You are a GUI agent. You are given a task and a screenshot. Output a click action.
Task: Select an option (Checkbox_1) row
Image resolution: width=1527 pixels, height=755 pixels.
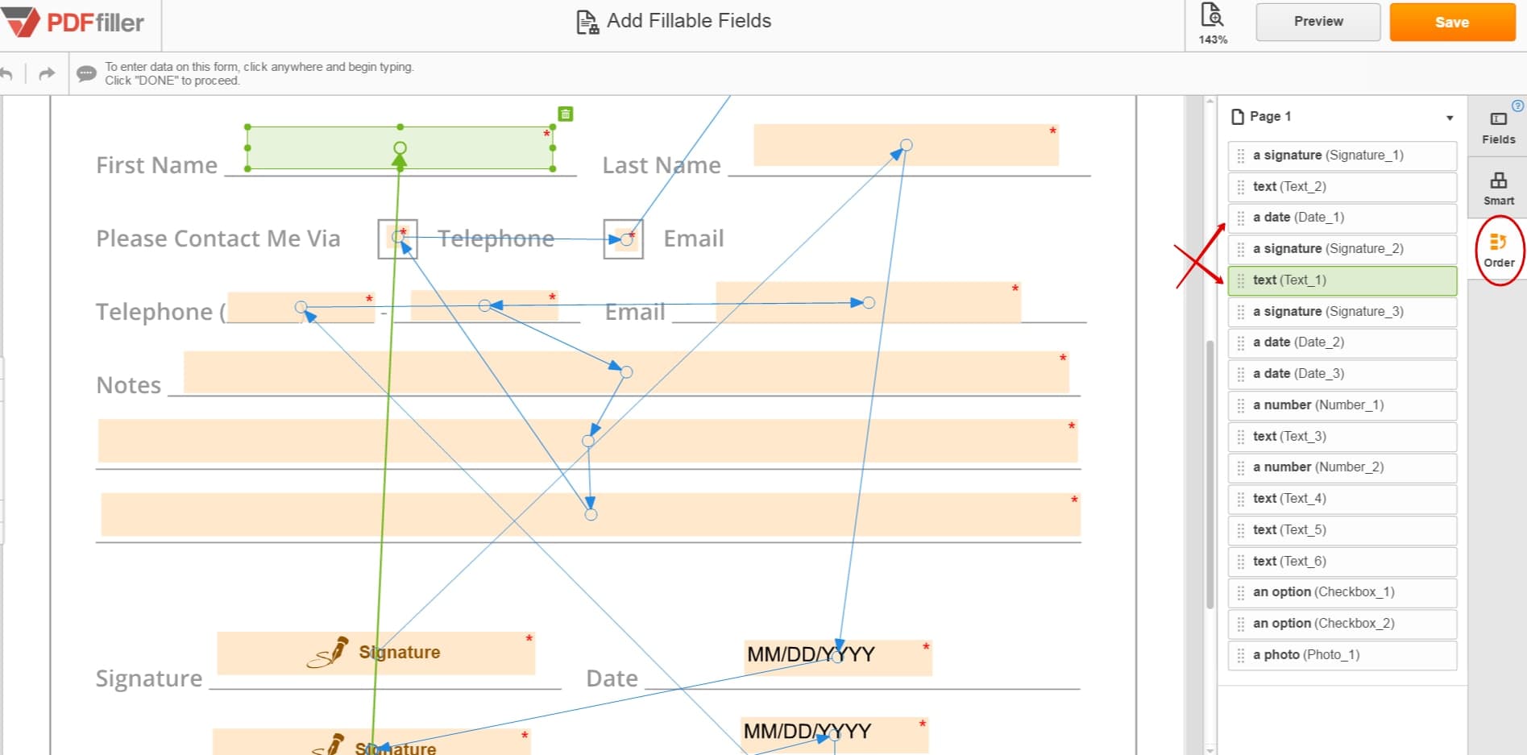(x=1342, y=592)
